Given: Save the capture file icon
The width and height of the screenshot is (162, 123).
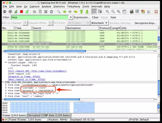Looking at the screenshot, I should pyautogui.click(x=40, y=11).
